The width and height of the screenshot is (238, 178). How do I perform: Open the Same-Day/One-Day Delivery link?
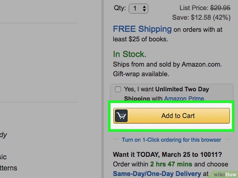[157, 174]
